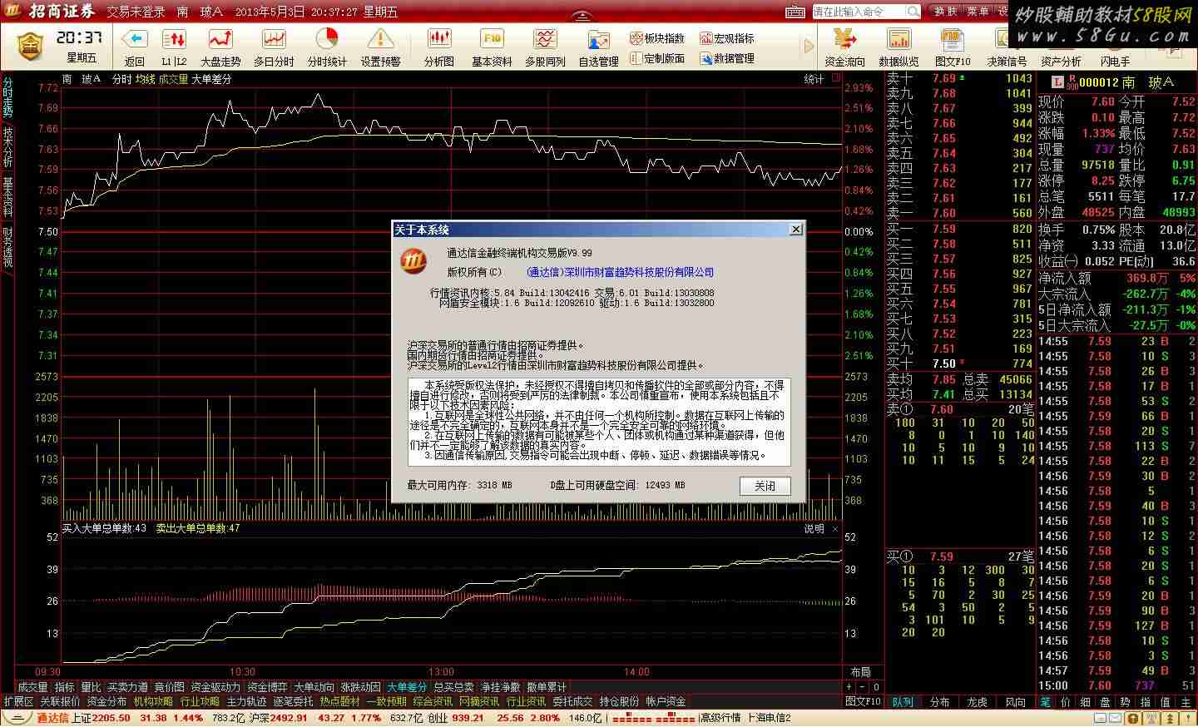This screenshot has width=1198, height=727.
Task: Select the 分时走势 side tab
Action: [x=7, y=97]
